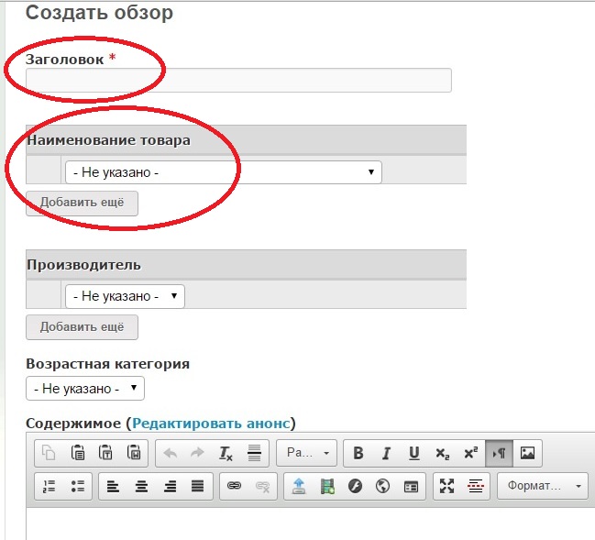The width and height of the screenshot is (595, 540).
Task: Open the 'Ра...' size dropdown
Action: click(306, 453)
